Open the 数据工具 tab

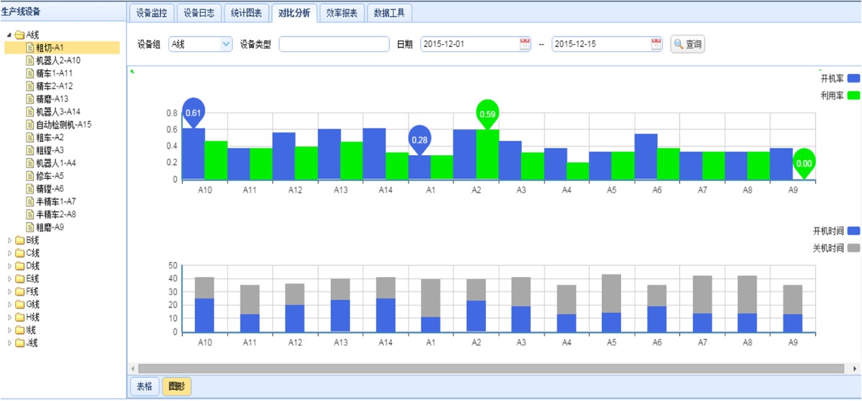[x=389, y=13]
